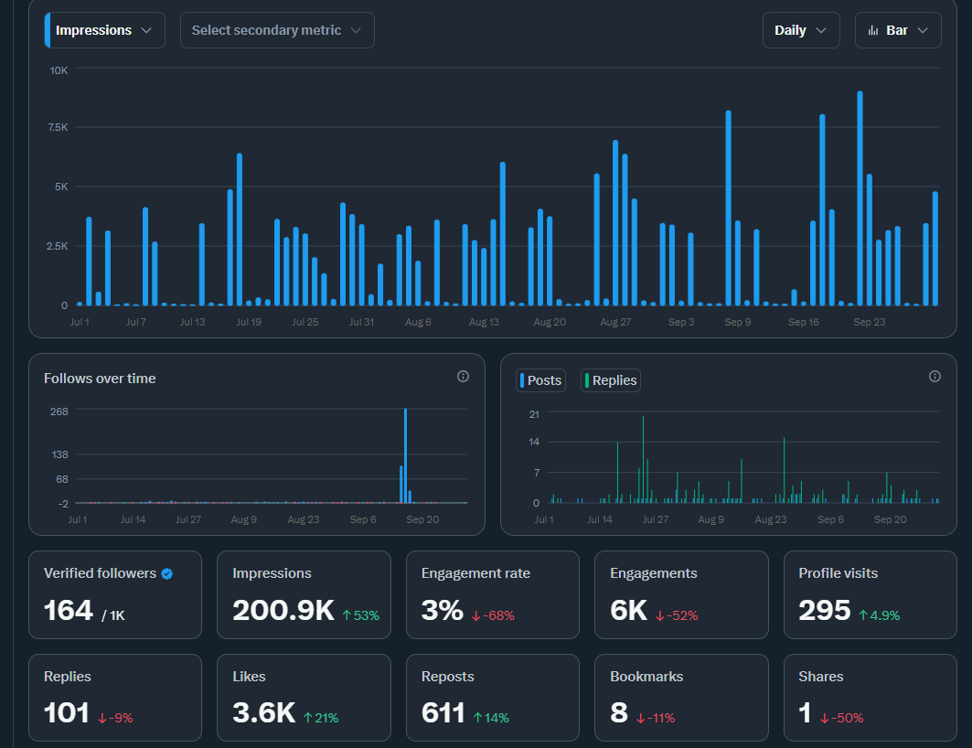This screenshot has height=748, width=972.
Task: Click the info icon on Posts and Replies chart
Action: [x=935, y=376]
